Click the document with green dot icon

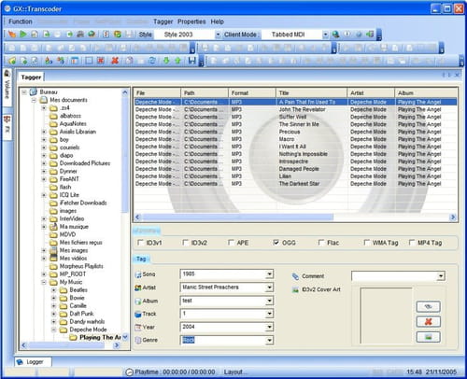tap(23, 61)
